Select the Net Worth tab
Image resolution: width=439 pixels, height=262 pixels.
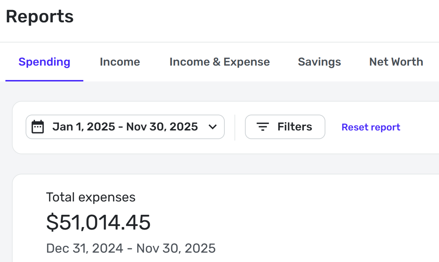coord(396,62)
